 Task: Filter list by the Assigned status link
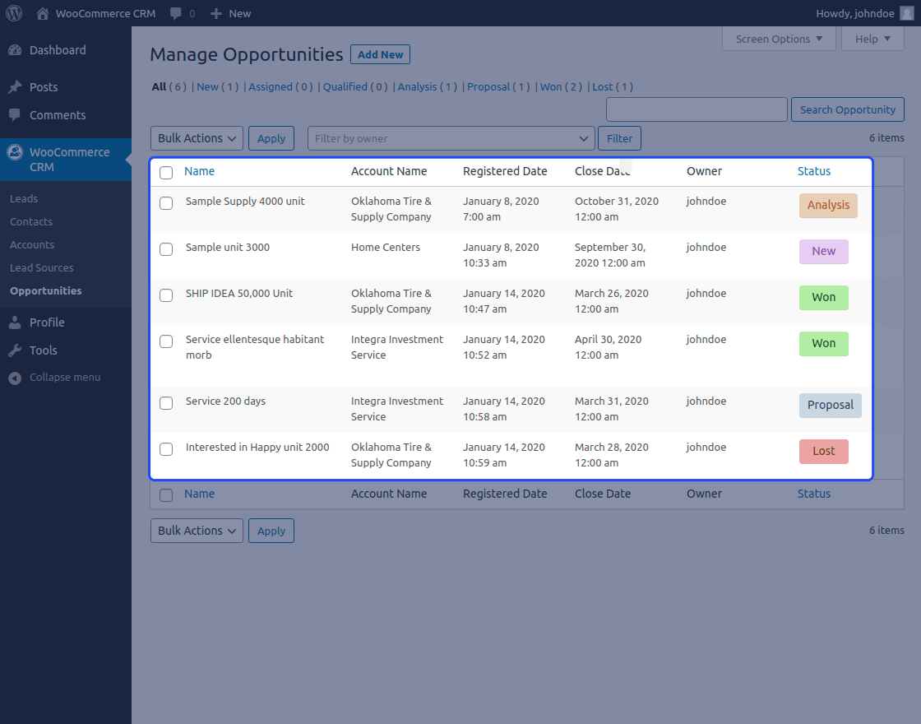coord(271,87)
